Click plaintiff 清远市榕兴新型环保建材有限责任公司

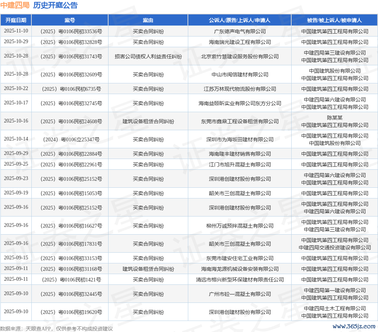(240, 280)
